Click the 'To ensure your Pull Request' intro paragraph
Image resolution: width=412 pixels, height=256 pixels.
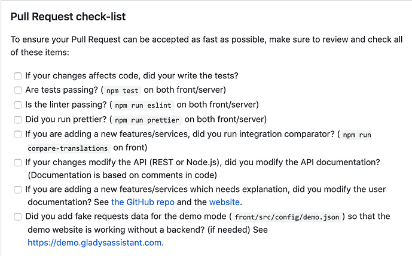(206, 45)
